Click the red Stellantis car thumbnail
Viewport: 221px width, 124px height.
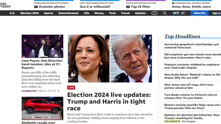click(x=42, y=108)
